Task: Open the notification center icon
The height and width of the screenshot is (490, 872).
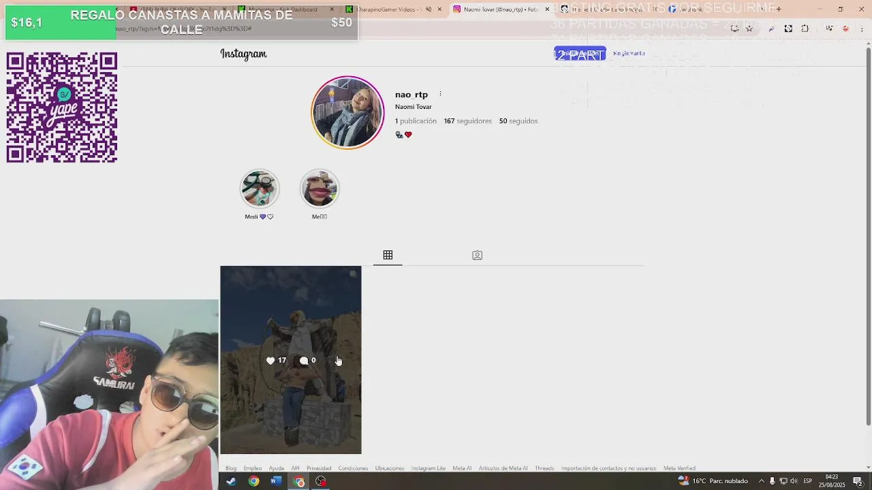Action: click(858, 481)
